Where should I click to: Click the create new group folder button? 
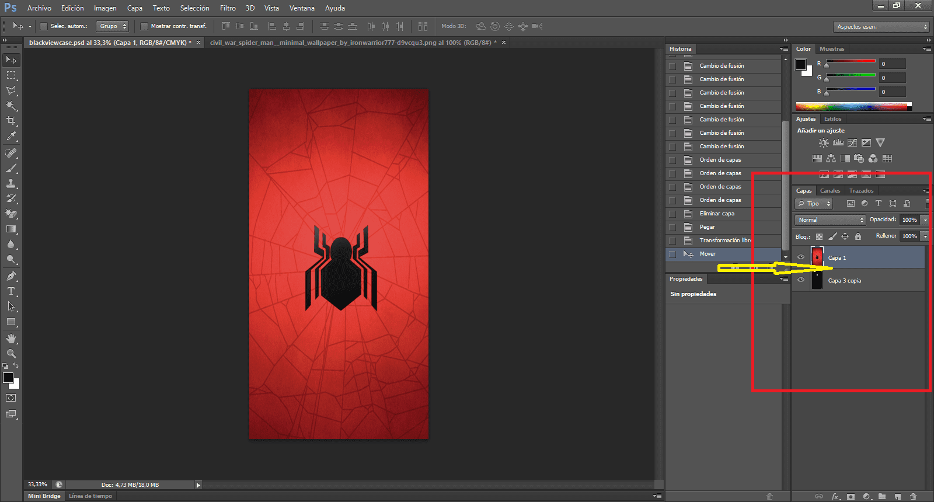point(882,497)
